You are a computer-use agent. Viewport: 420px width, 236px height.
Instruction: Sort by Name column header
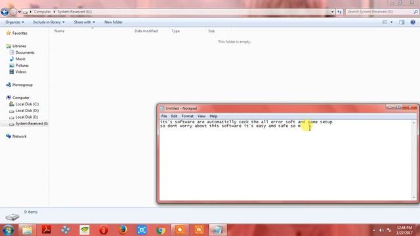tap(59, 31)
